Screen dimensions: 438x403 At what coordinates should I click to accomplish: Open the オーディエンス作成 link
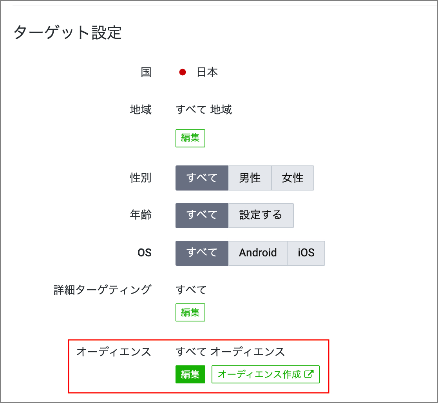[259, 374]
